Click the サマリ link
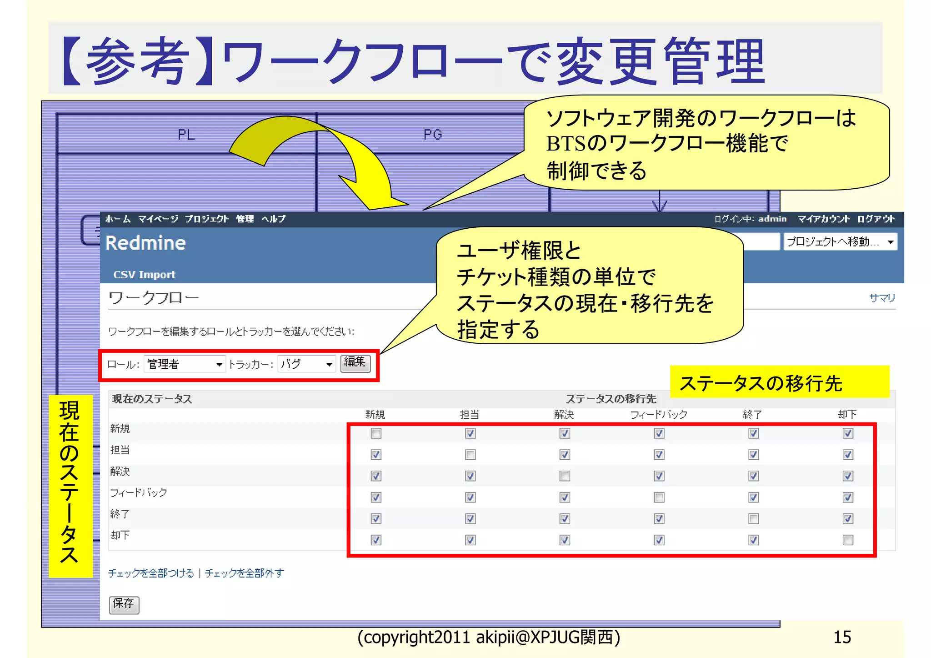931x658 pixels. click(x=882, y=298)
